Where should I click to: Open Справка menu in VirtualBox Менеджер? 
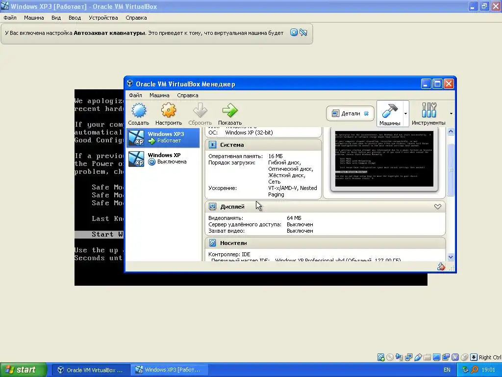pos(188,95)
